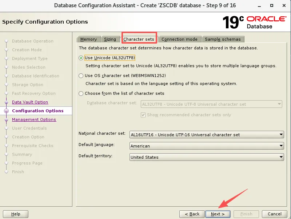This screenshot has width=291, height=219.
Task: Click the window title bar text
Action: coord(145,5)
